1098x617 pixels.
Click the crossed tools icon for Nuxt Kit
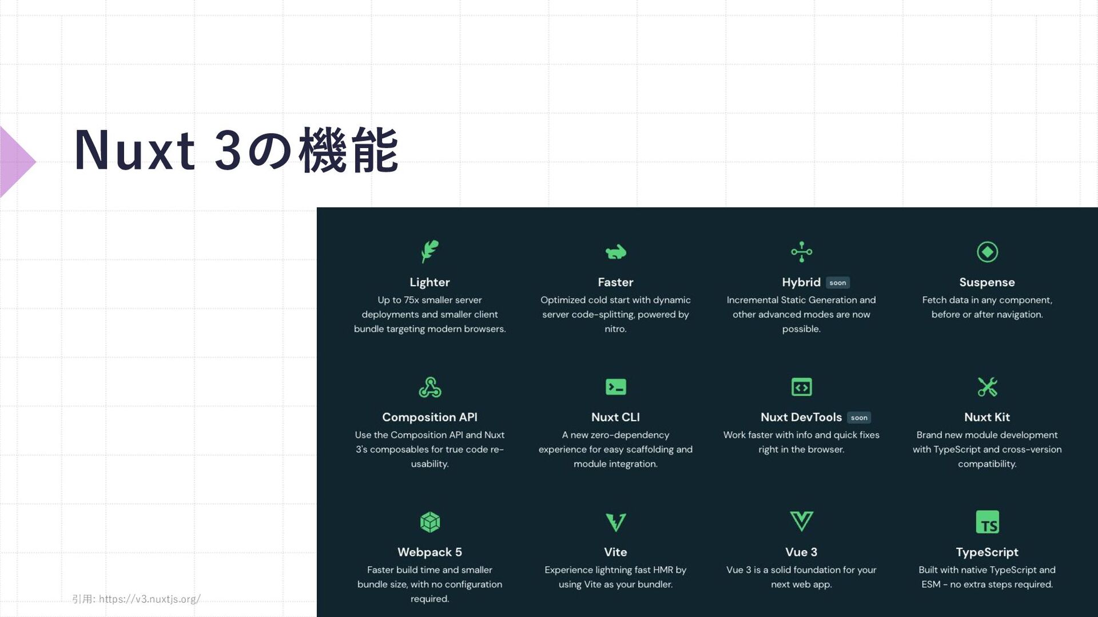[x=987, y=387]
